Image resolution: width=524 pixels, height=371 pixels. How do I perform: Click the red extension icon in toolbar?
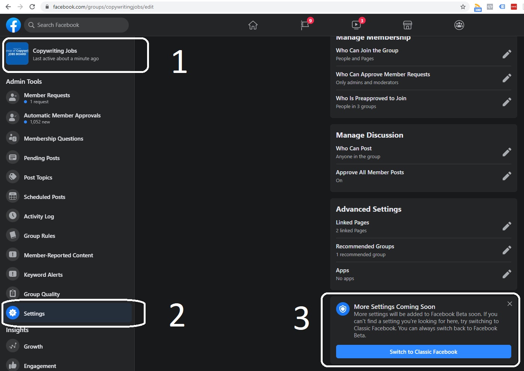pos(514,7)
